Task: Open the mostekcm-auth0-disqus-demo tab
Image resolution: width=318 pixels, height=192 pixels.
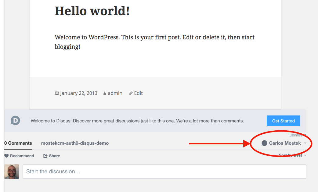Action: [x=75, y=143]
